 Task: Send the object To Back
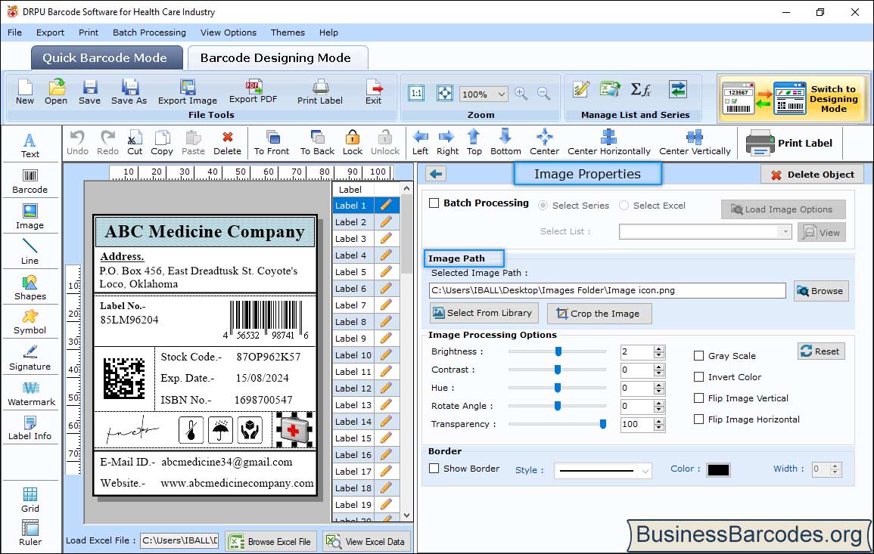[x=317, y=143]
